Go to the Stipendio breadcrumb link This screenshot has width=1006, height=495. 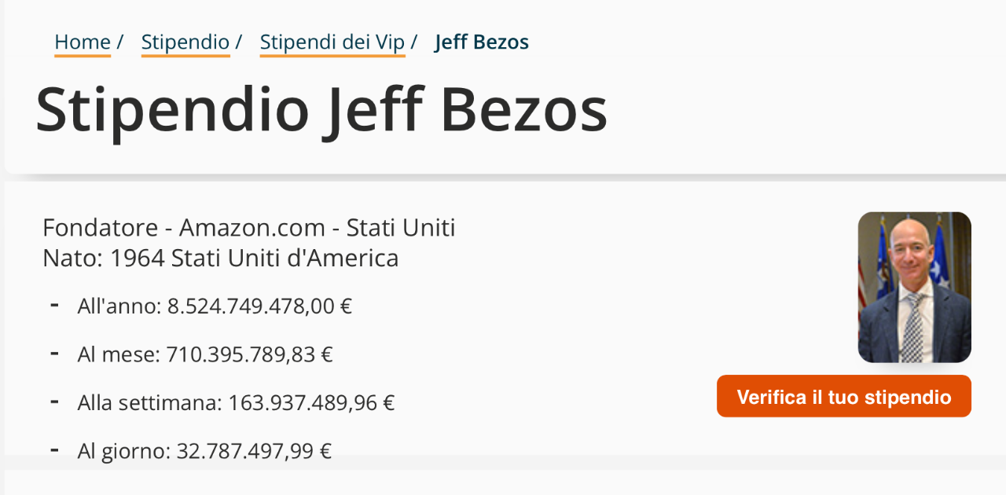(185, 42)
